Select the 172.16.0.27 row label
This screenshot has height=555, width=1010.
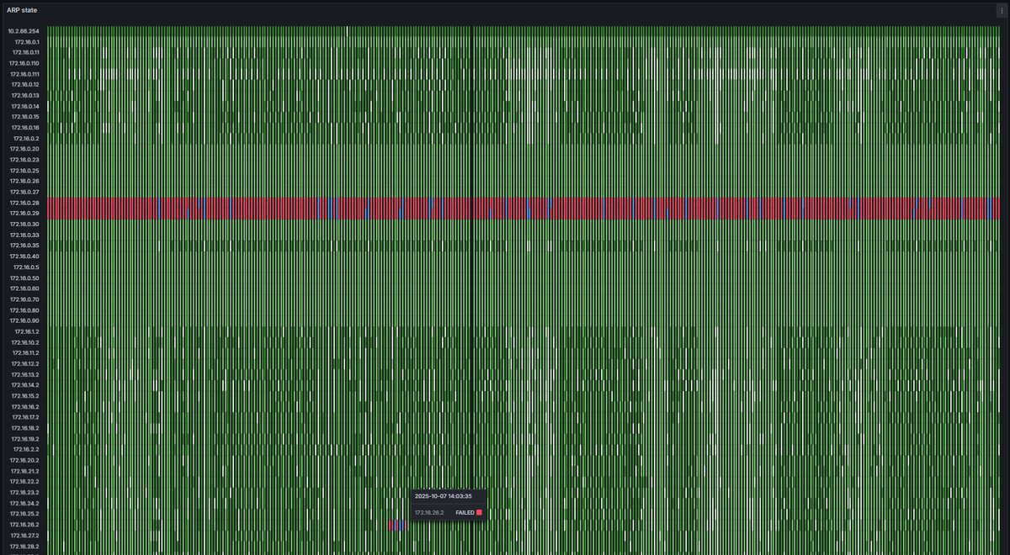pyautogui.click(x=24, y=192)
